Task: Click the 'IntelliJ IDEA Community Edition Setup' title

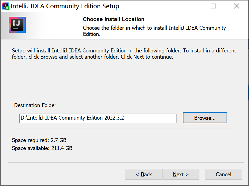Action: 65,6
